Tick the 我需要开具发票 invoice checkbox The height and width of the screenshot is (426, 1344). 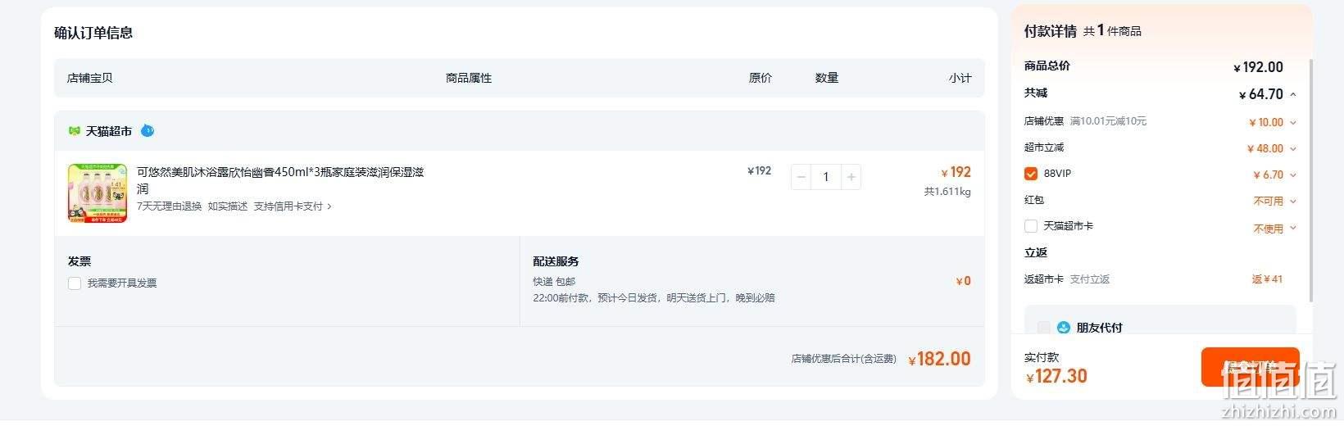75,283
